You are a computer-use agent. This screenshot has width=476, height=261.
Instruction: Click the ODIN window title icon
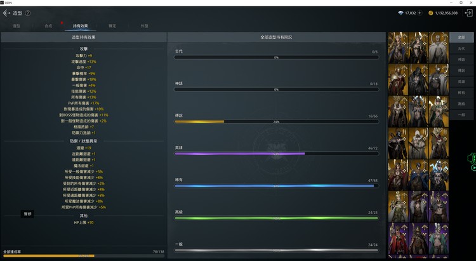coord(2,3)
